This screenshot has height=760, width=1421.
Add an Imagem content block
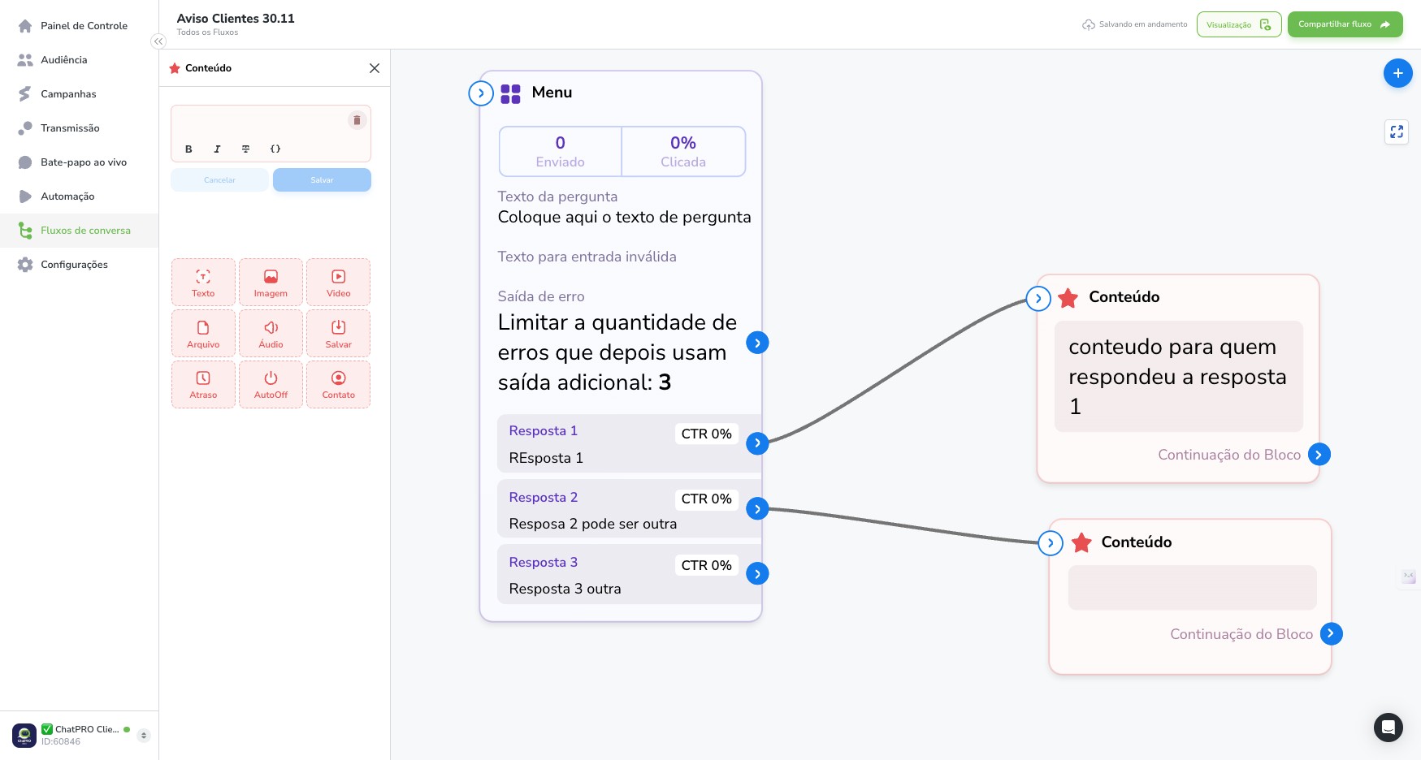tap(271, 283)
